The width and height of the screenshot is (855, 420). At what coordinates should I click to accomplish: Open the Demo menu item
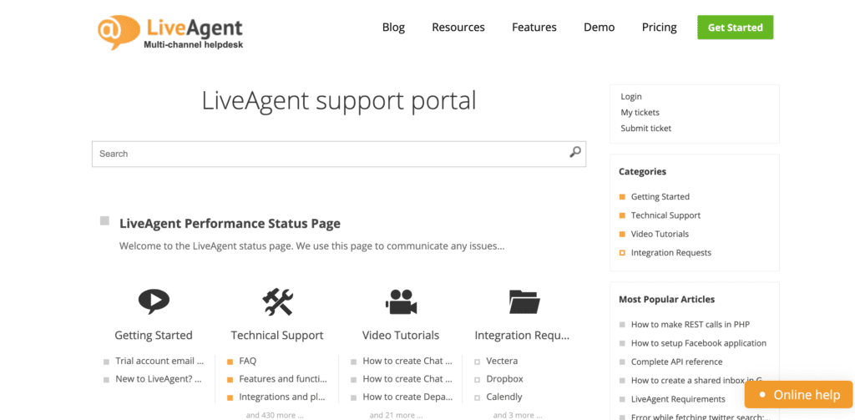599,28
